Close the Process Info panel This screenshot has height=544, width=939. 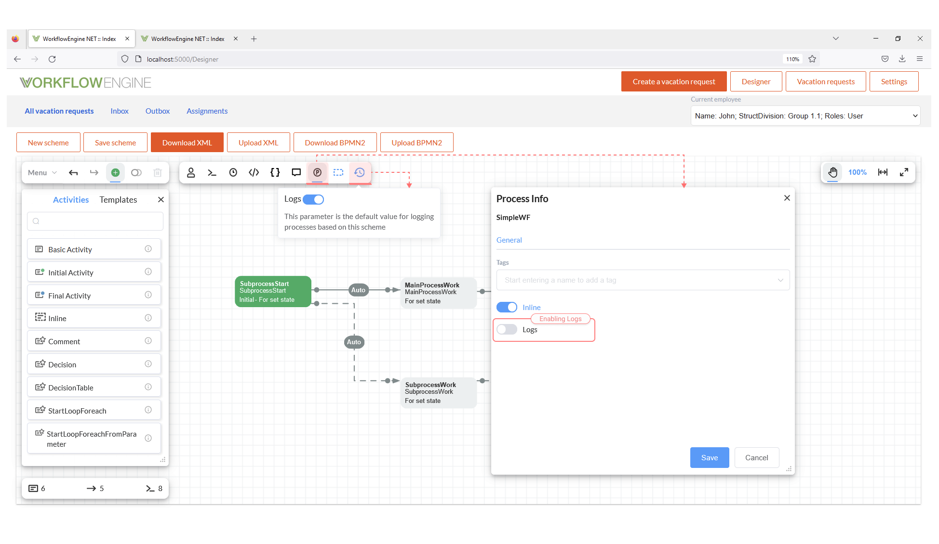tap(787, 198)
